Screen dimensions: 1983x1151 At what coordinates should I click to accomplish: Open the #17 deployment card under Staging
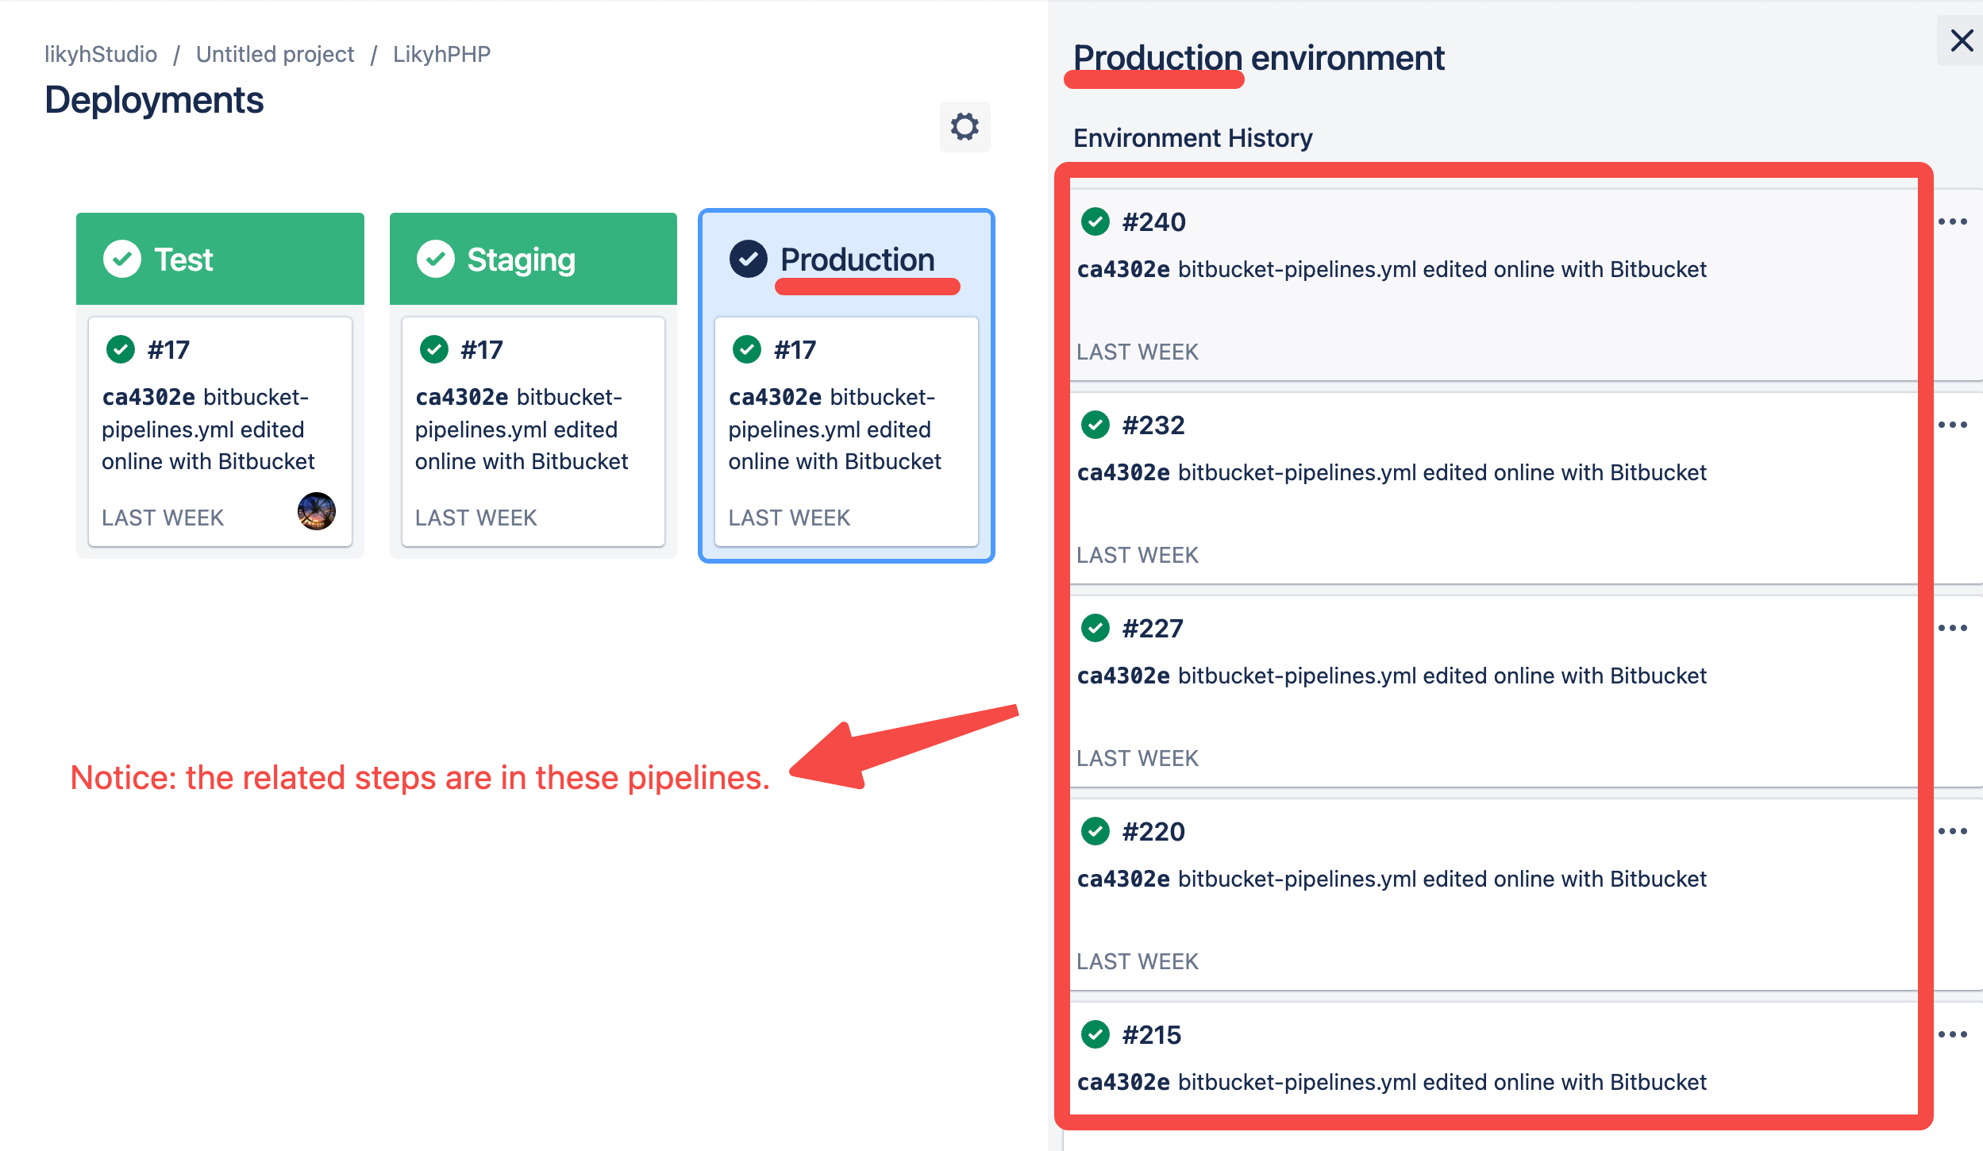pyautogui.click(x=533, y=431)
